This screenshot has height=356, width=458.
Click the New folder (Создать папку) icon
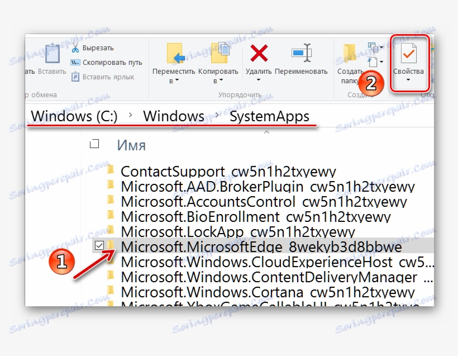[x=349, y=53]
